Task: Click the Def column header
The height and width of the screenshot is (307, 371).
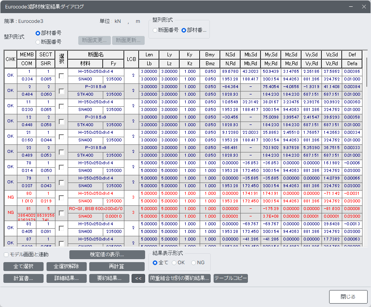Action: (x=352, y=55)
